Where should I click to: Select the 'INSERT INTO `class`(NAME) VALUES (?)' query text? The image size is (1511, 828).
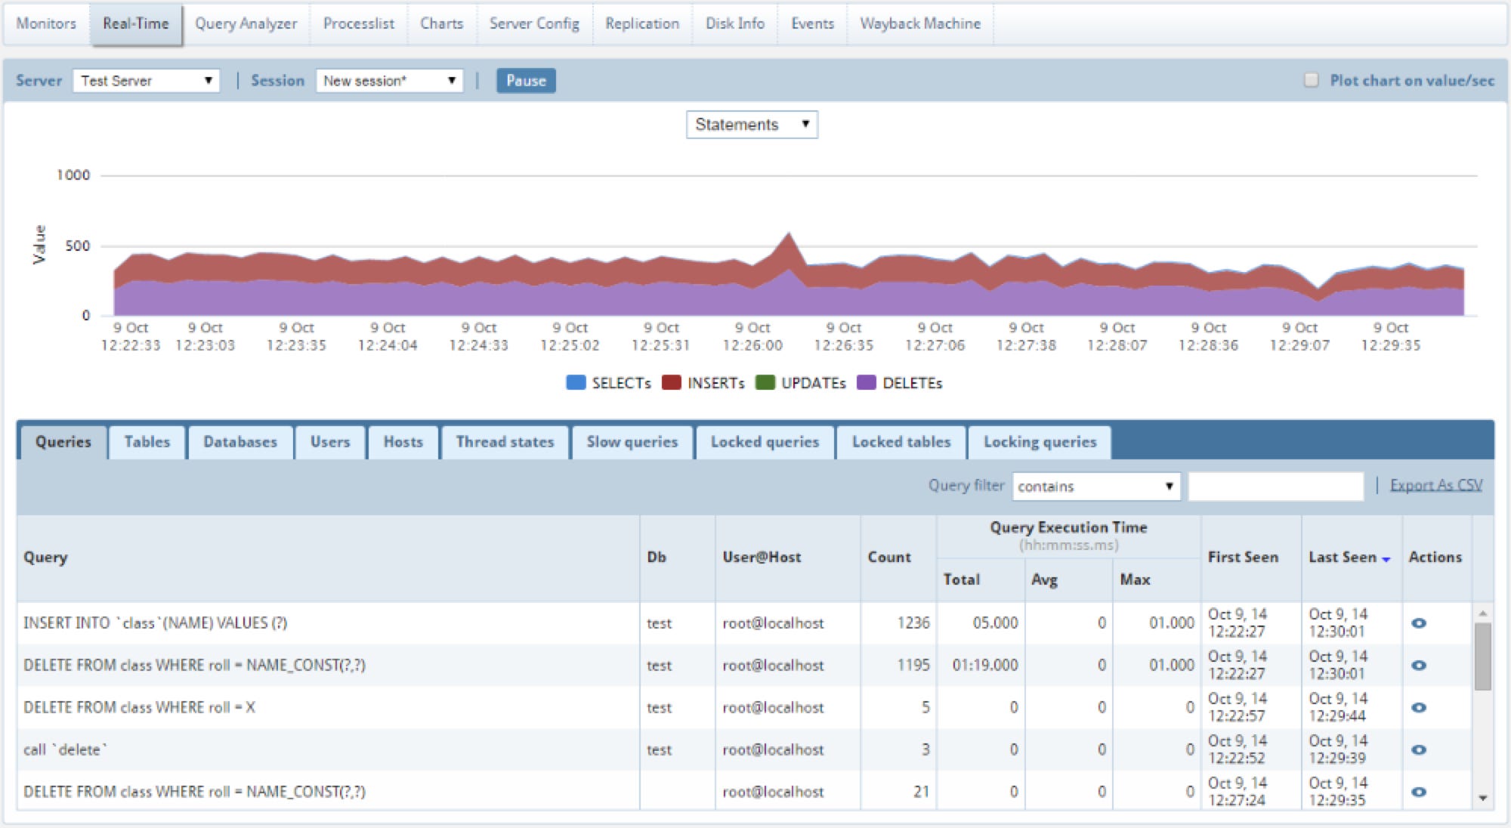coord(155,623)
